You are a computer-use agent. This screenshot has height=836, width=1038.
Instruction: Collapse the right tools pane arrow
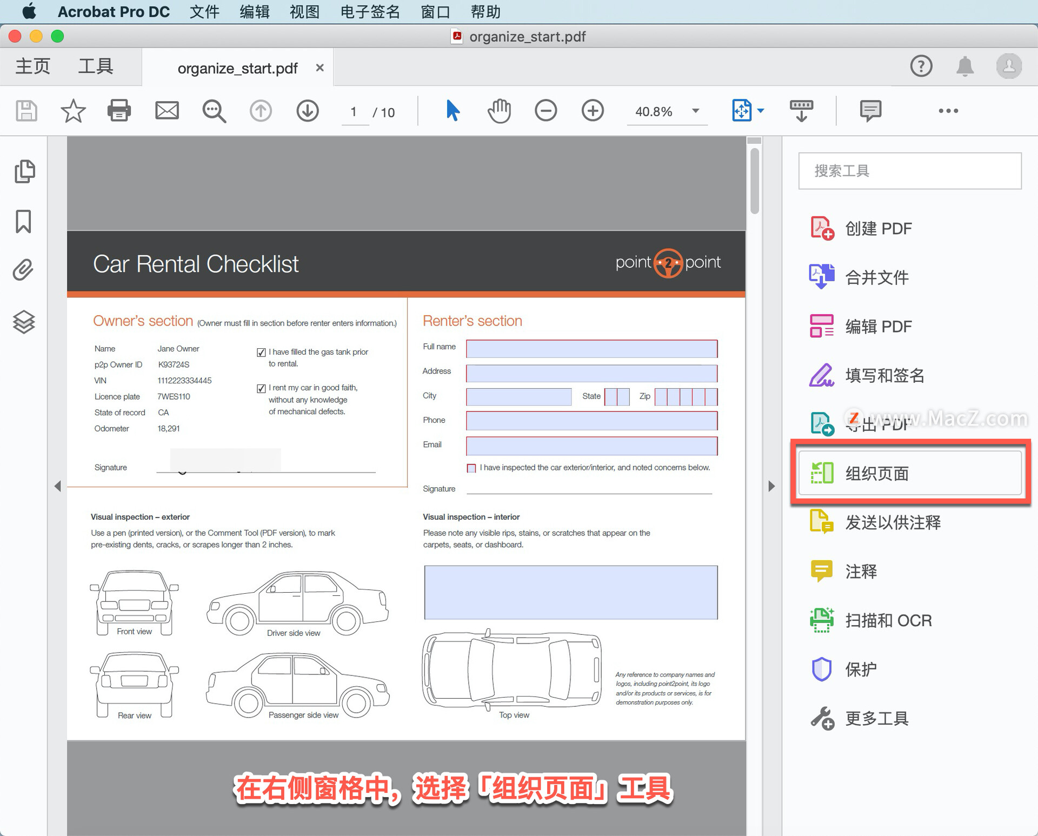click(x=771, y=486)
